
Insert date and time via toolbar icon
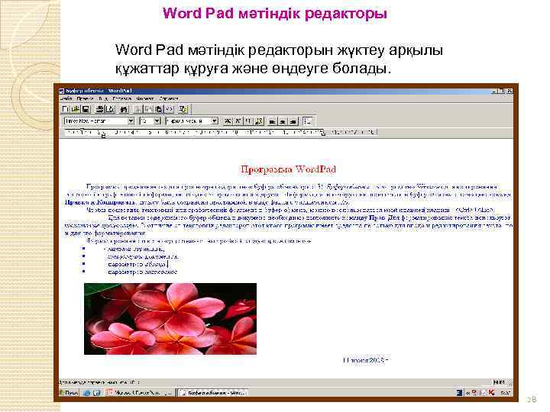pos(183,109)
